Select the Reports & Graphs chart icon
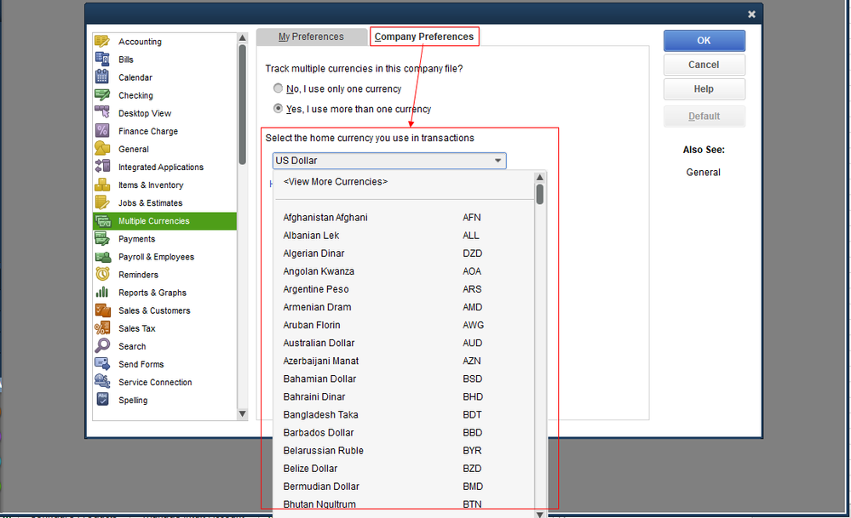 [102, 292]
